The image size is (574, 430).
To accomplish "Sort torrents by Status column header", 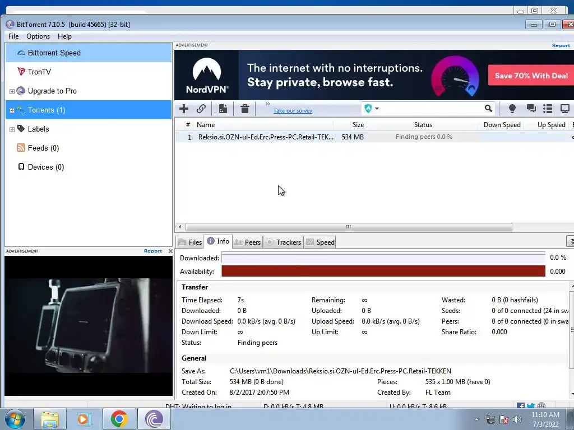I will (423, 125).
